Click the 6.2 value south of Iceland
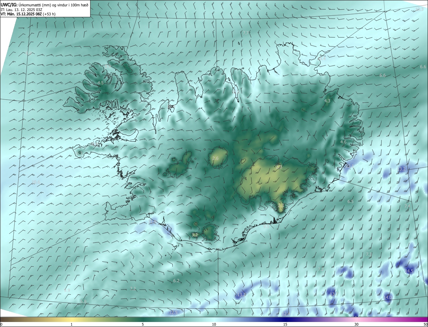The height and width of the screenshot is (327, 428). [x=177, y=281]
